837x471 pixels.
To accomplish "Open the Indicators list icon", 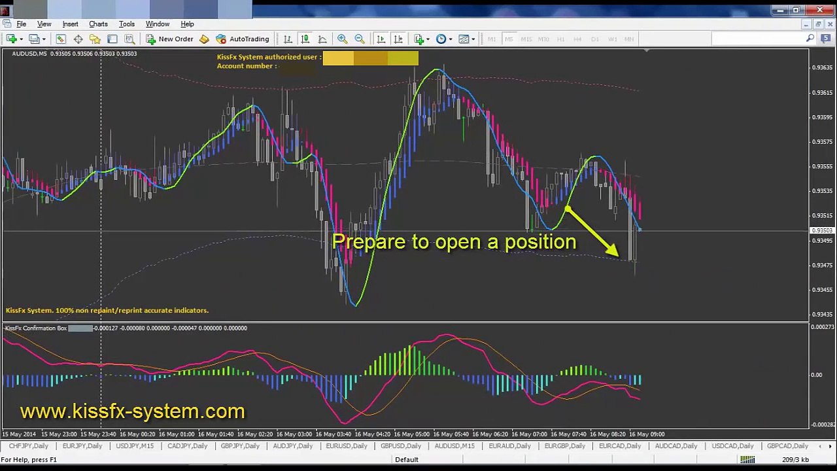I will coord(418,39).
